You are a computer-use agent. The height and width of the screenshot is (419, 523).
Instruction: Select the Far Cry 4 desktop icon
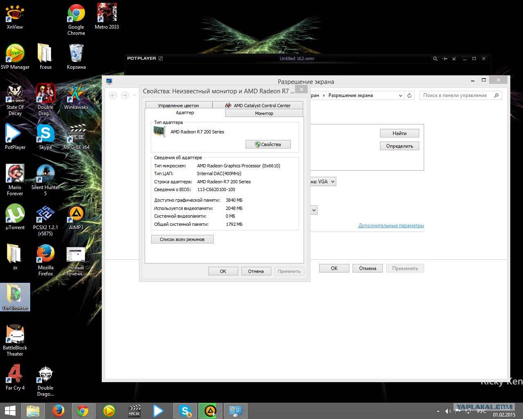coord(15,377)
